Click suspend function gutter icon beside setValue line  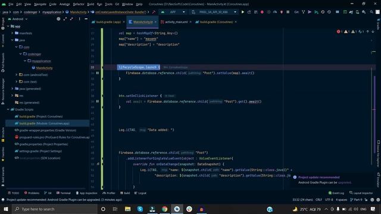point(98,73)
